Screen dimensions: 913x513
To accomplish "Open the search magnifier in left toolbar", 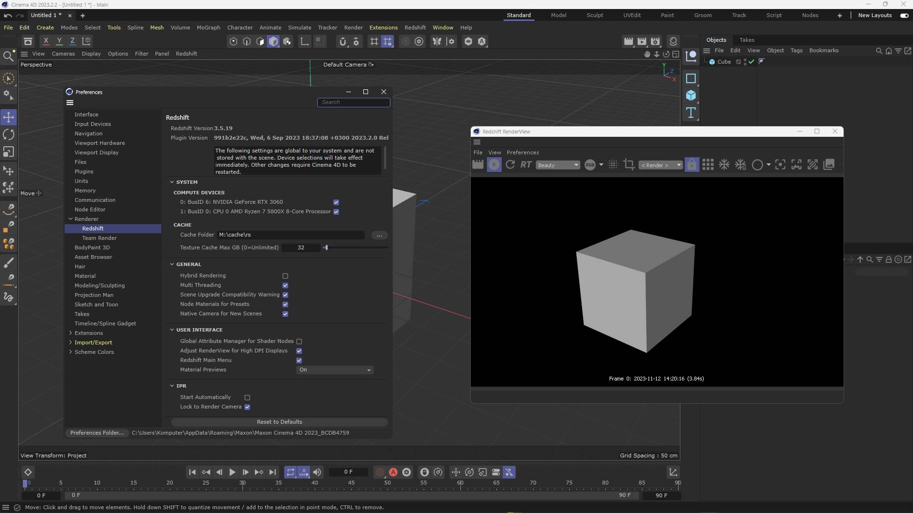I will pos(8,57).
